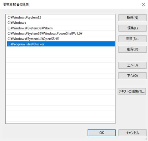
Task: Move entry down with 下へ(O)
Action: coord(132,76)
